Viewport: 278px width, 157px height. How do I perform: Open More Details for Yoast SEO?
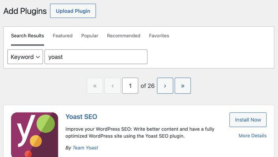[252, 136]
